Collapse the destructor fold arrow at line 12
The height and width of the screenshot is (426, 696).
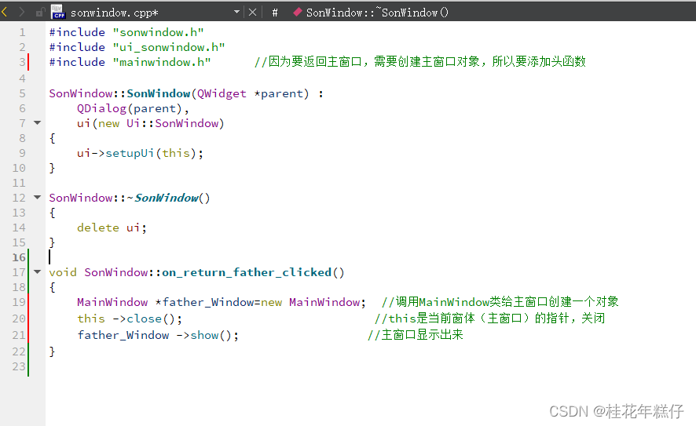(x=38, y=197)
